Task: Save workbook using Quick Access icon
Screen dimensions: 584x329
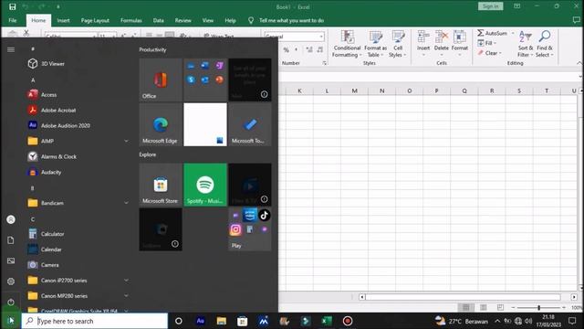Action: pyautogui.click(x=12, y=6)
